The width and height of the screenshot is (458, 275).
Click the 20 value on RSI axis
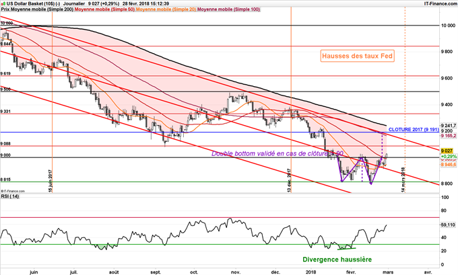click(444, 251)
